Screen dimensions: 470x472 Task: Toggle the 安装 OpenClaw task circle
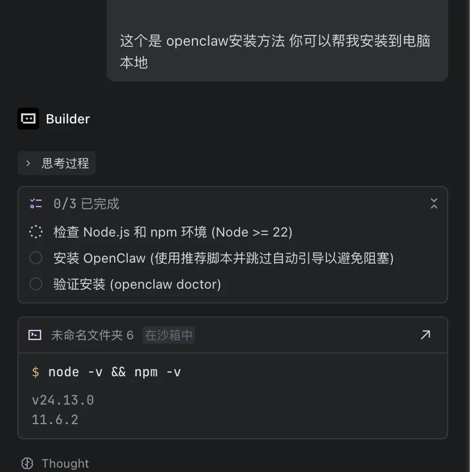pos(36,258)
